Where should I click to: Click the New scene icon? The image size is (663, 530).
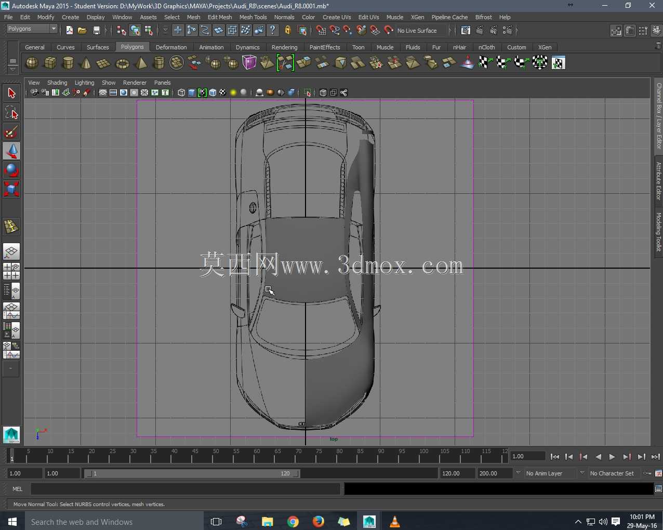coord(69,31)
